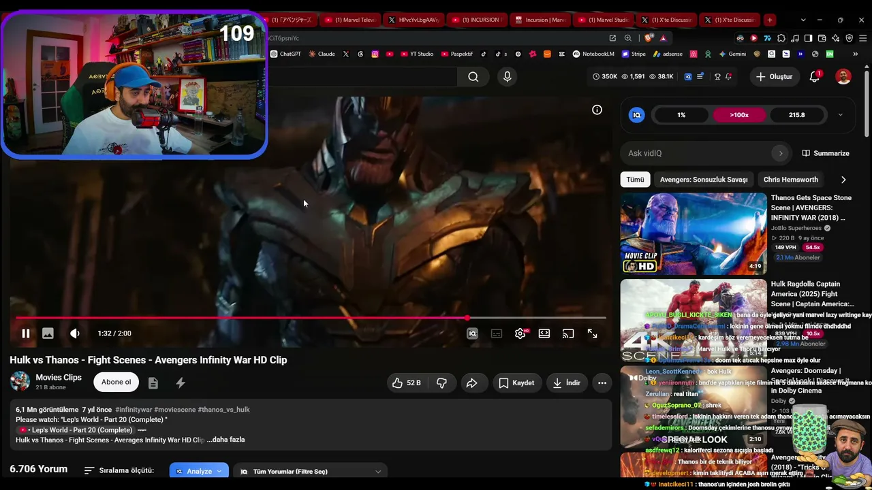
Task: Click the YouTube search magnifier button
Action: pyautogui.click(x=473, y=77)
